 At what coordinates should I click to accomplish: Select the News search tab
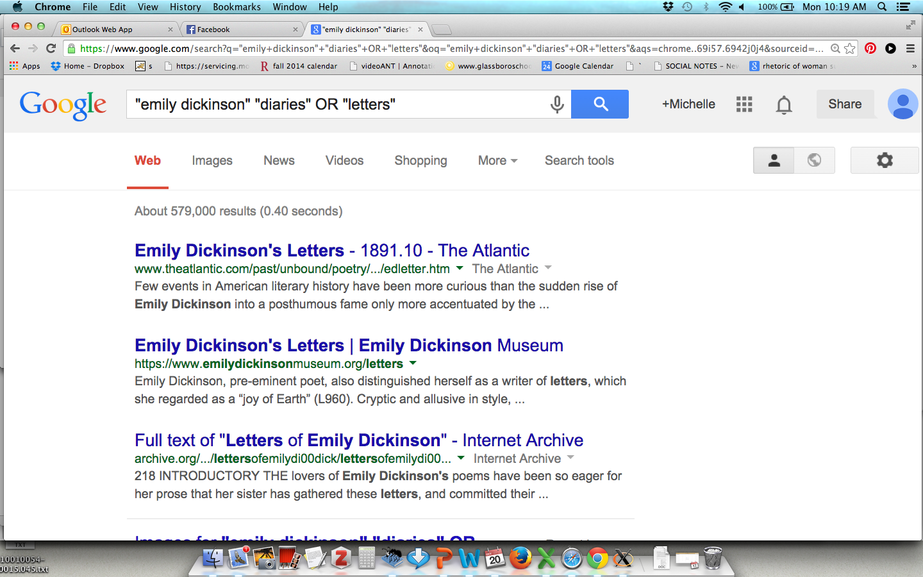pyautogui.click(x=279, y=160)
